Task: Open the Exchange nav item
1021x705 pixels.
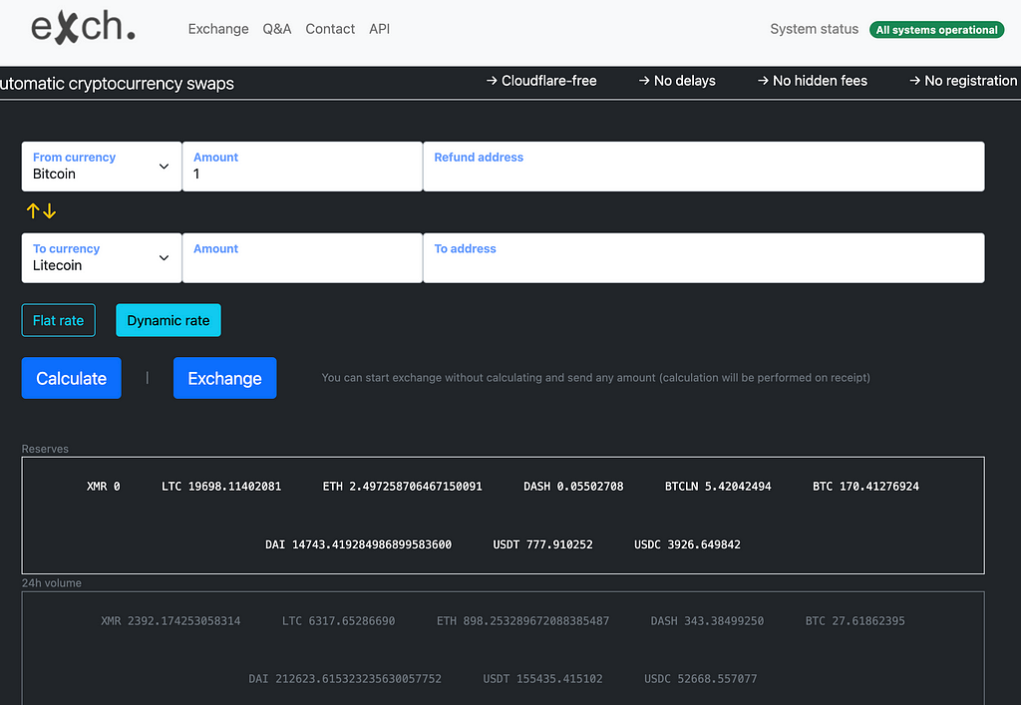Action: (218, 29)
